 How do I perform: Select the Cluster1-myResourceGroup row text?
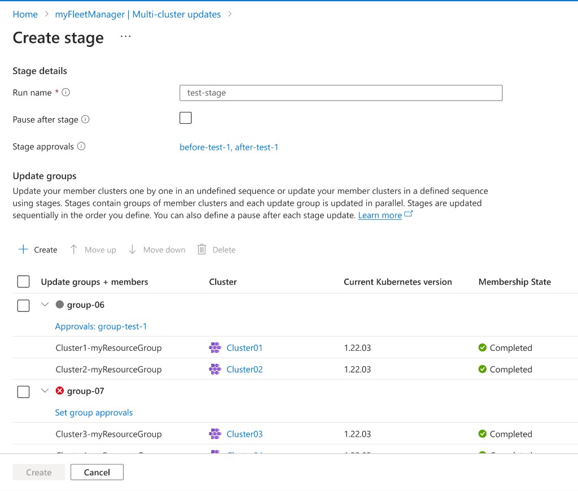click(x=108, y=348)
